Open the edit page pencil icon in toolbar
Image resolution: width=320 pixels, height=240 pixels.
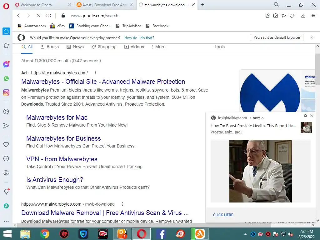[x=267, y=16]
